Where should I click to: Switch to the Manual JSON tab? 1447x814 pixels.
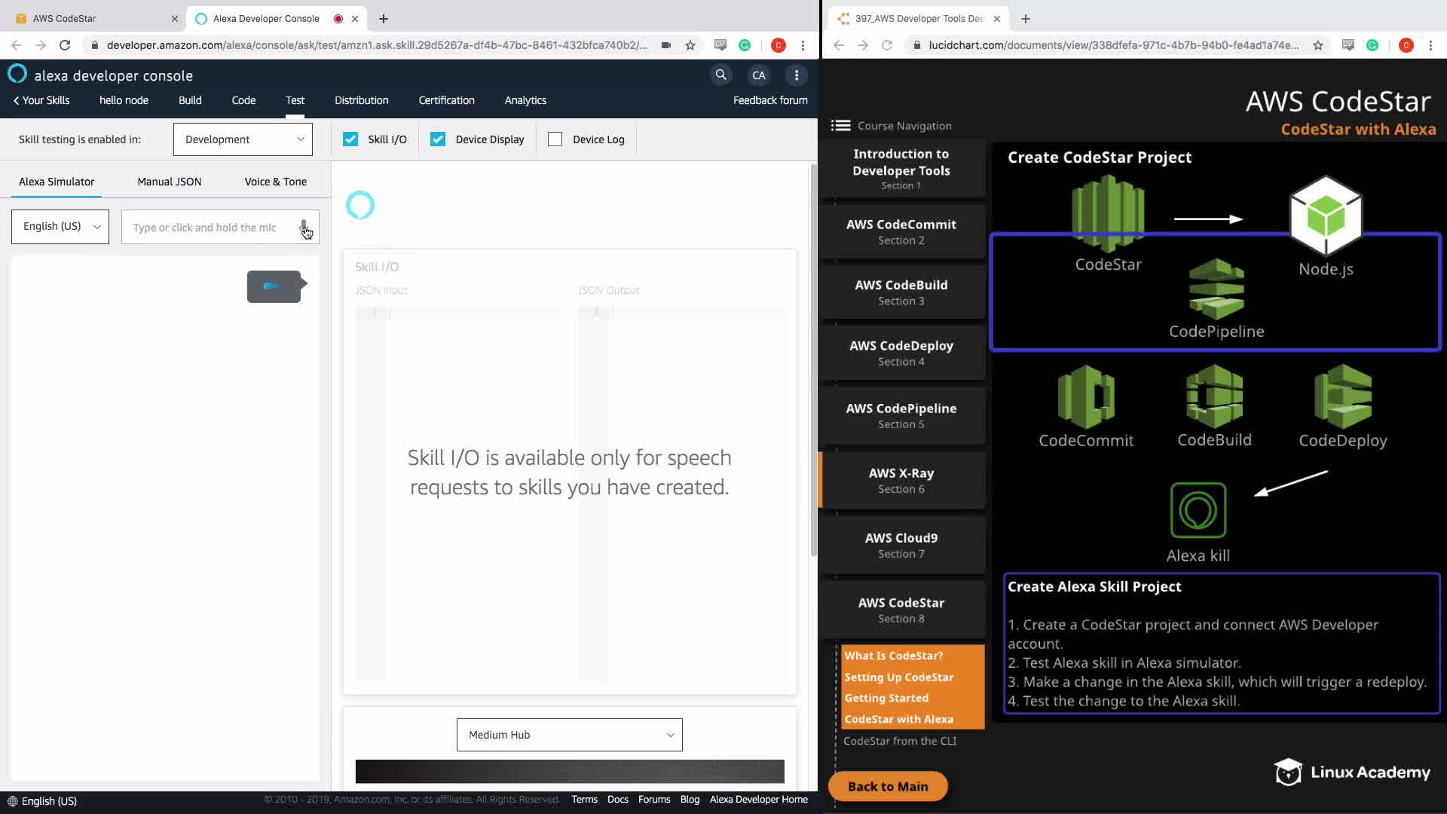click(x=169, y=182)
